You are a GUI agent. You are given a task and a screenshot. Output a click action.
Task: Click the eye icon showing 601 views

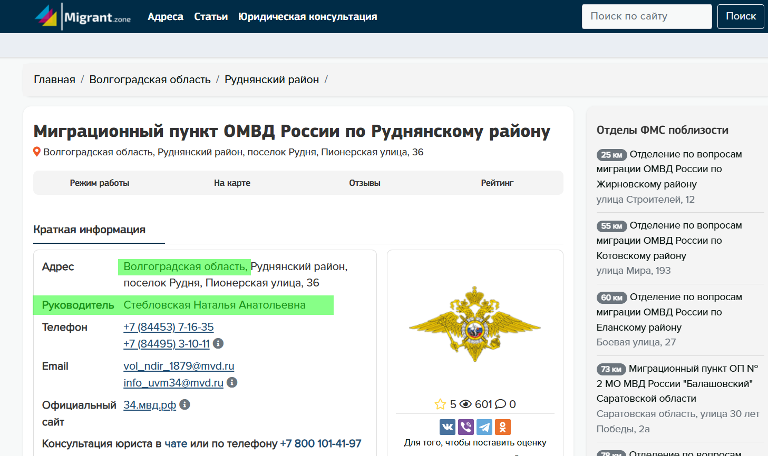[x=465, y=404]
